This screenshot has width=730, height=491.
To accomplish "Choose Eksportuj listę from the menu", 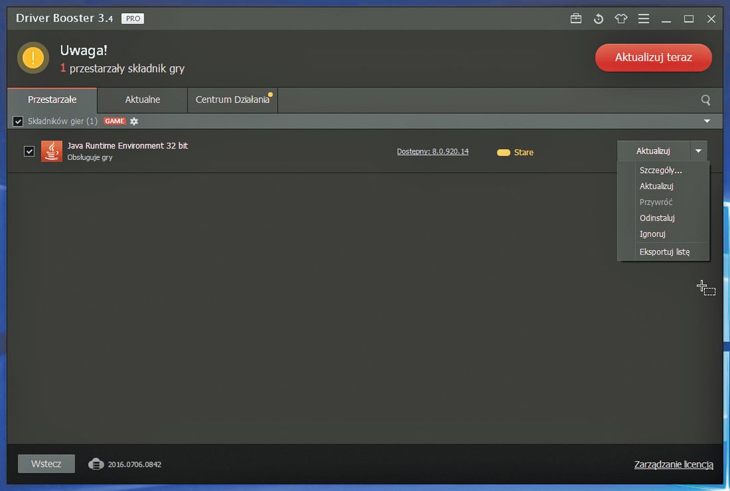I will click(663, 251).
